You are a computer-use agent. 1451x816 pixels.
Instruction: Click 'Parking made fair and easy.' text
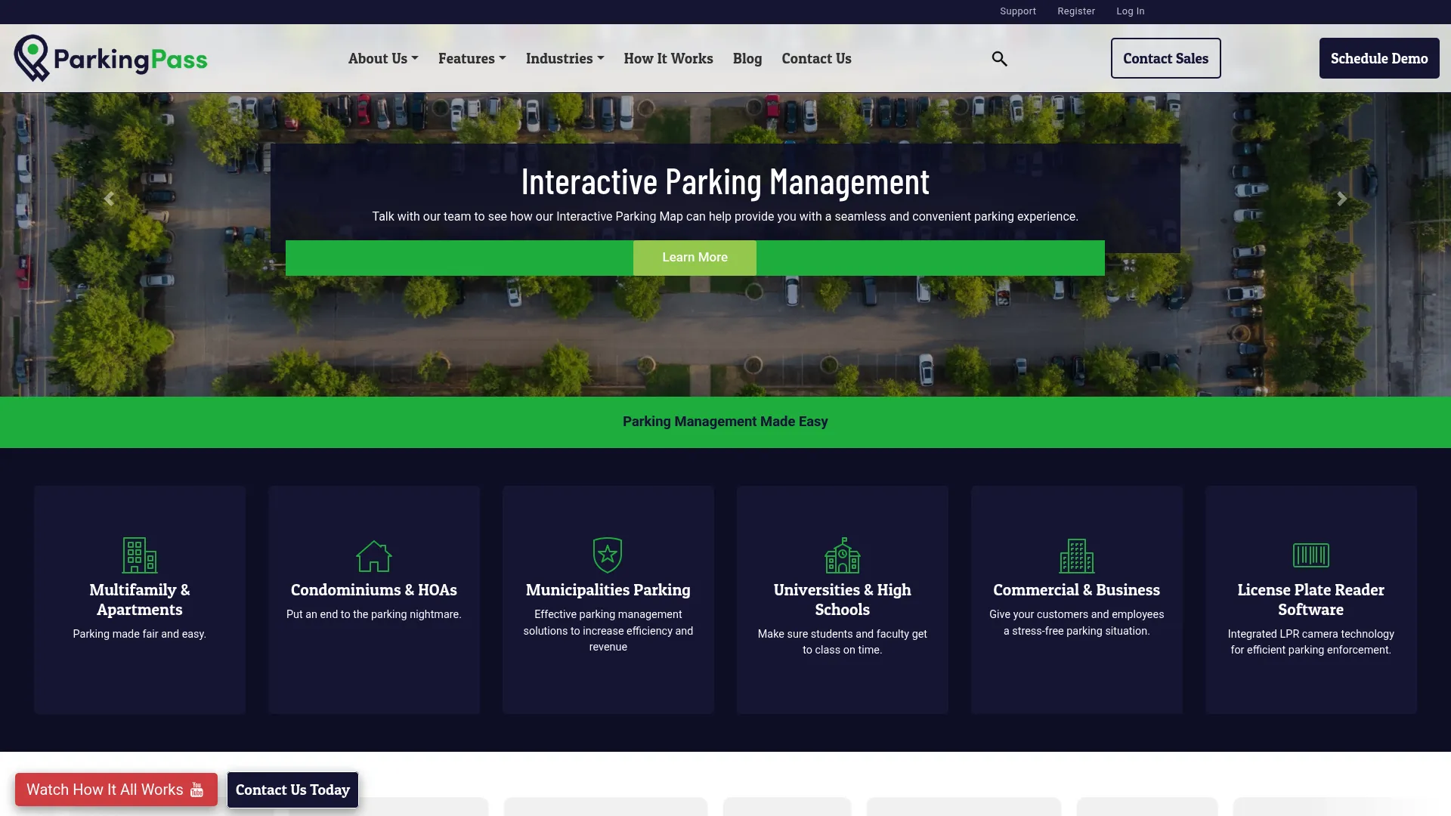click(140, 634)
